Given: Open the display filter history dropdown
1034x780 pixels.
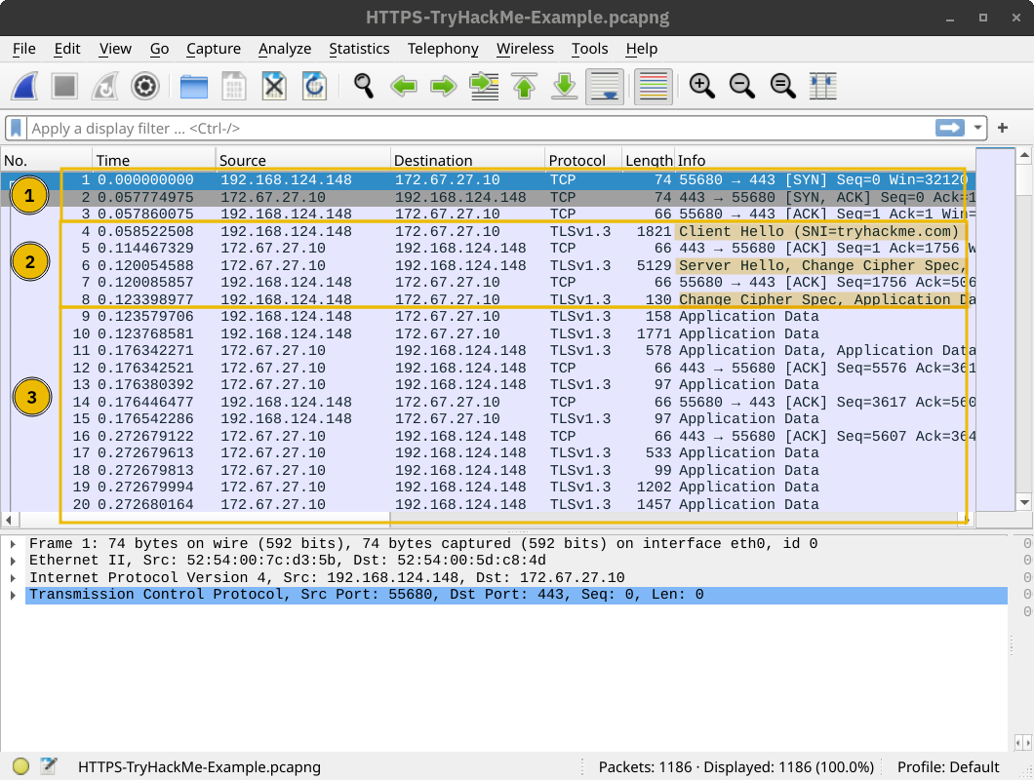Looking at the screenshot, I should [x=977, y=128].
